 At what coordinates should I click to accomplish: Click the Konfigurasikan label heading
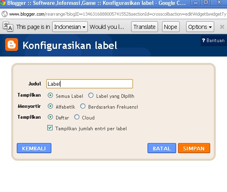click(70, 45)
